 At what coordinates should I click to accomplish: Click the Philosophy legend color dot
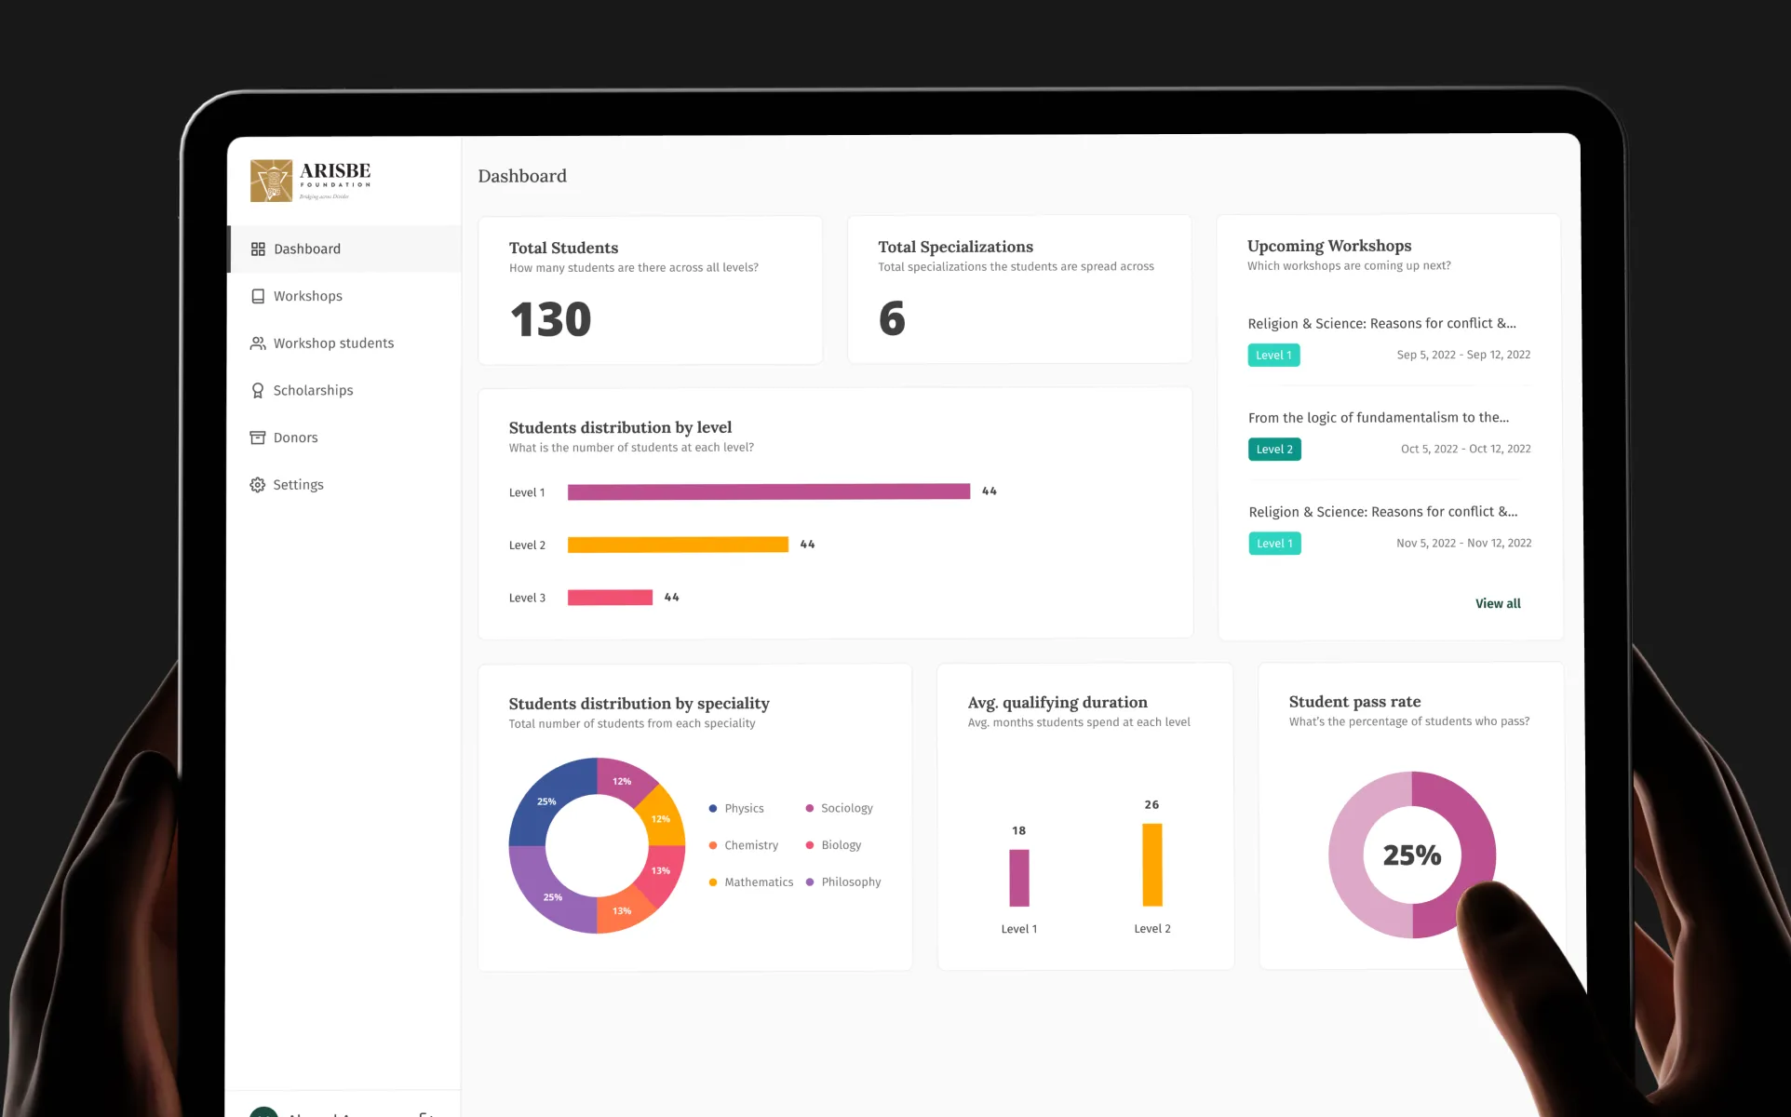810,882
